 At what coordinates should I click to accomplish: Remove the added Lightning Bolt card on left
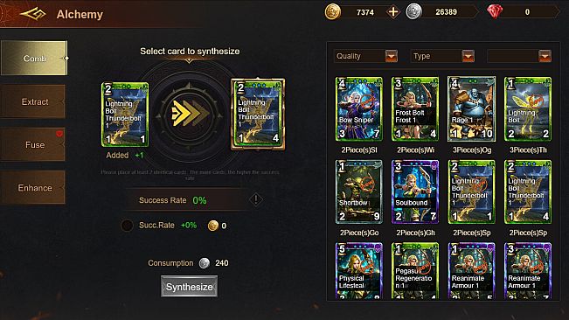[125, 115]
